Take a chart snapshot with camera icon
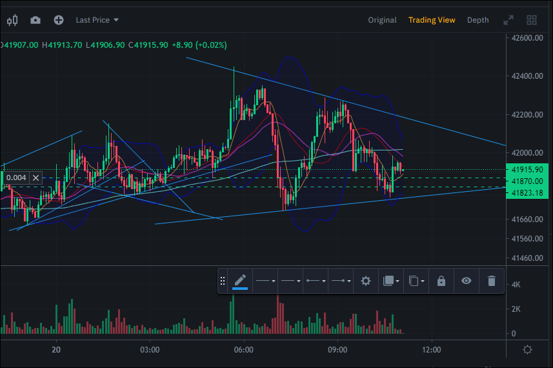 tap(35, 20)
